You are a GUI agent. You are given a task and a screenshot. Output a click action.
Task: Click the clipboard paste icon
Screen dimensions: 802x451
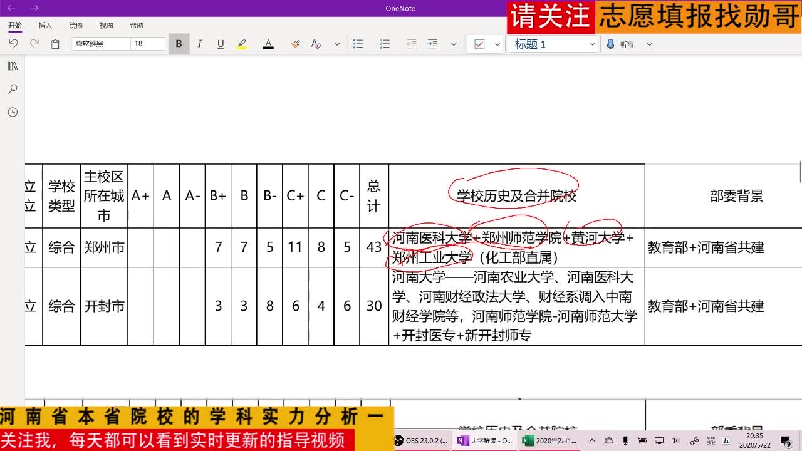click(55, 44)
